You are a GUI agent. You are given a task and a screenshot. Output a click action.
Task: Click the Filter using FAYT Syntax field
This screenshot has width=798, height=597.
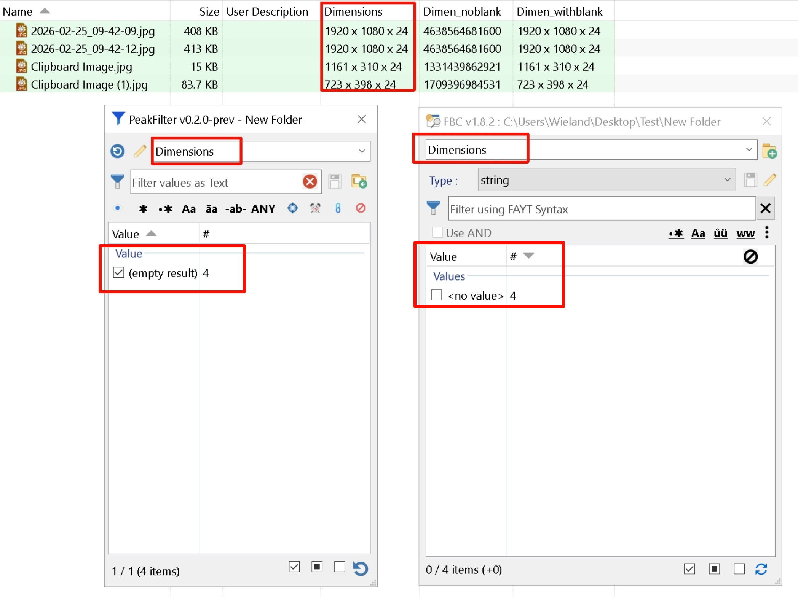click(601, 209)
